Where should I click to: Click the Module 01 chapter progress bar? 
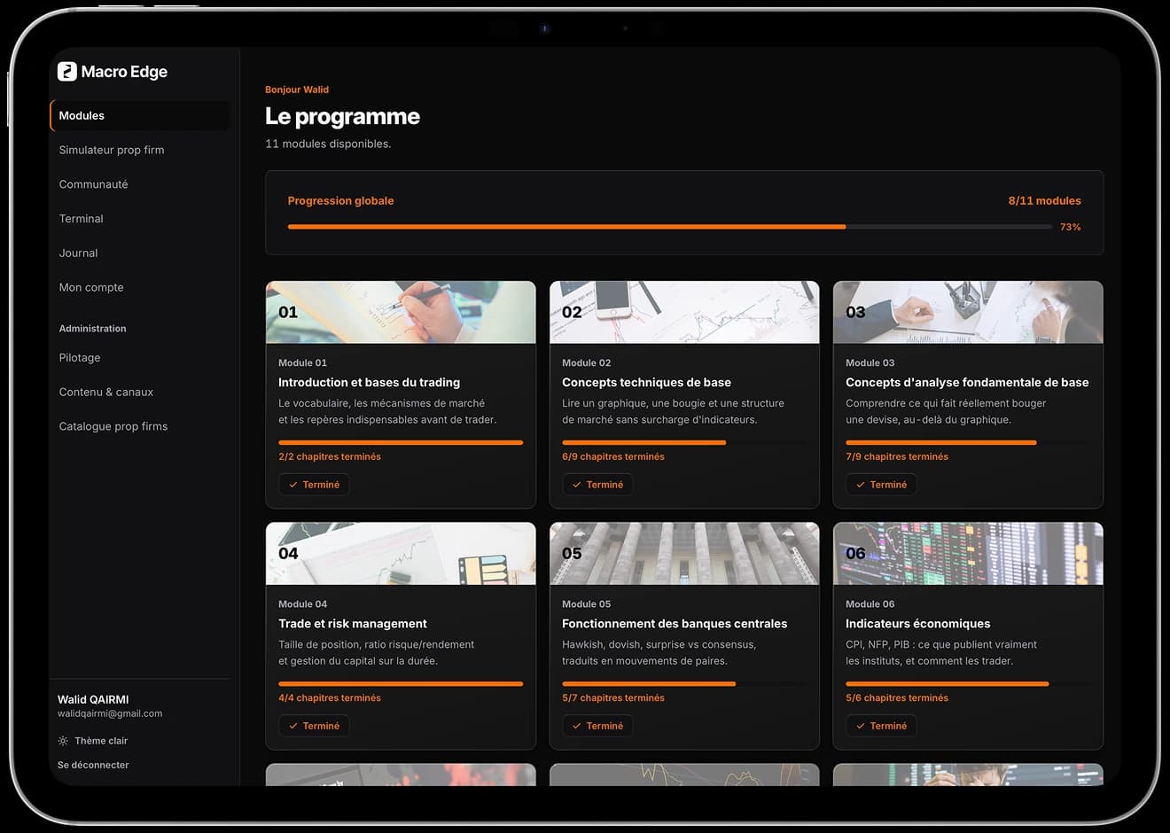click(401, 442)
